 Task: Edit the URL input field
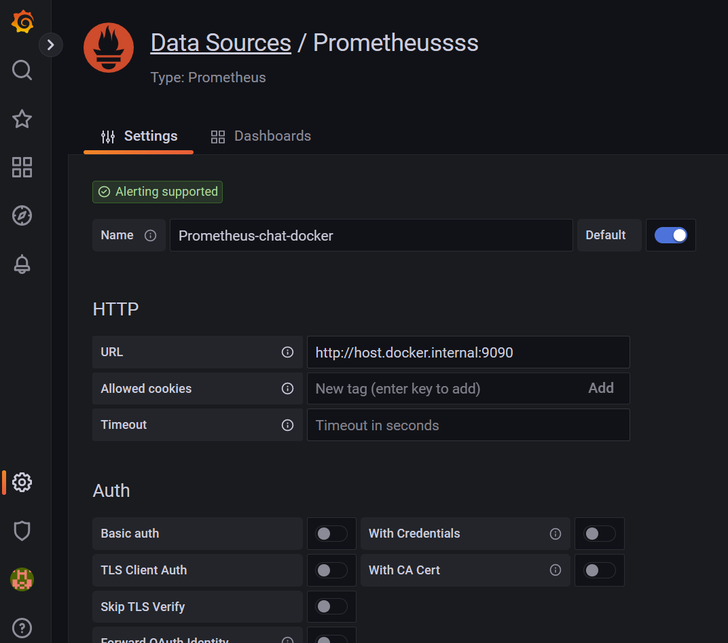coord(468,353)
